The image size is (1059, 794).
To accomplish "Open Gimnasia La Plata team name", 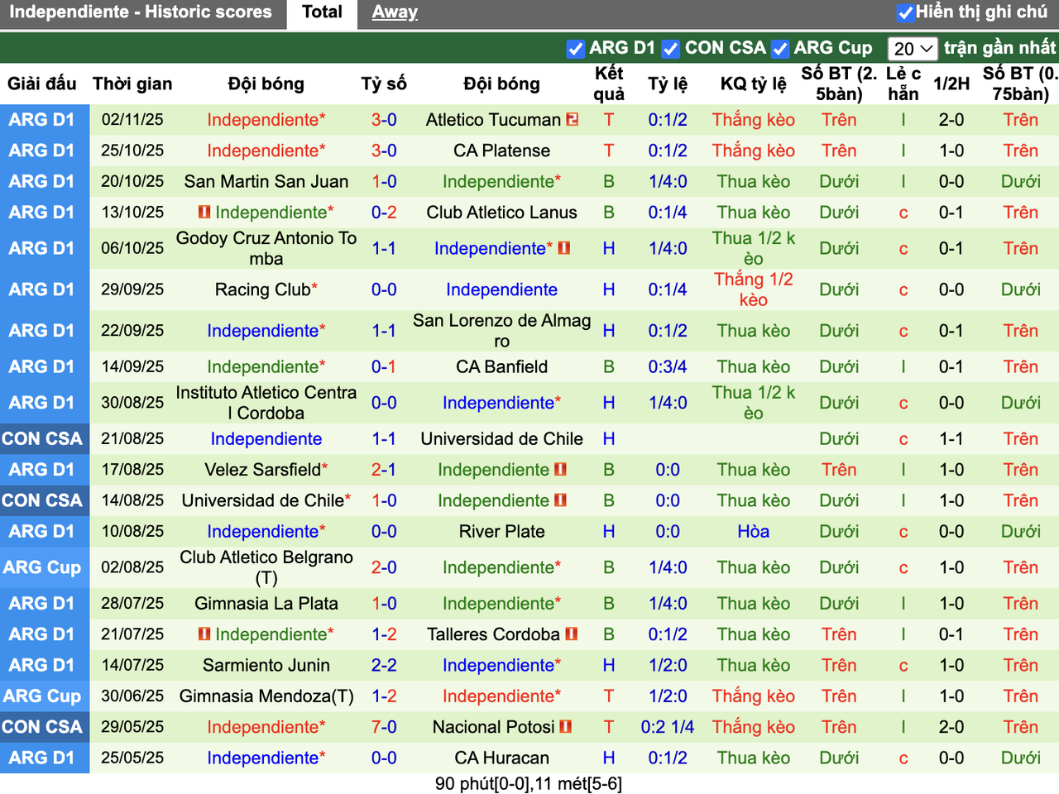I will [266, 604].
